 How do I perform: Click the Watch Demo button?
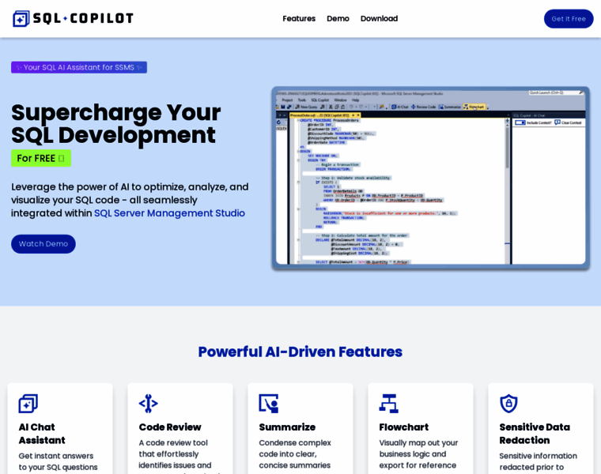coord(43,244)
